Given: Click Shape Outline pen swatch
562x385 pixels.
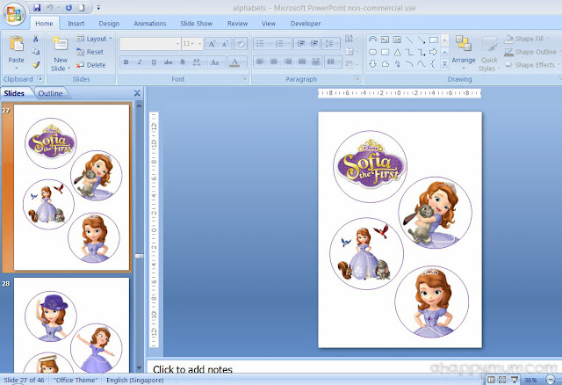Looking at the screenshot, I should (509, 52).
